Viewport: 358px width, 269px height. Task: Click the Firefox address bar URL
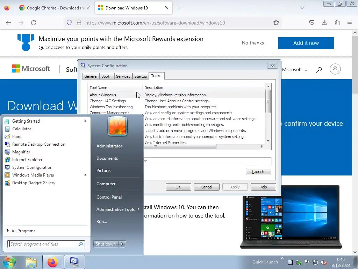155,23
